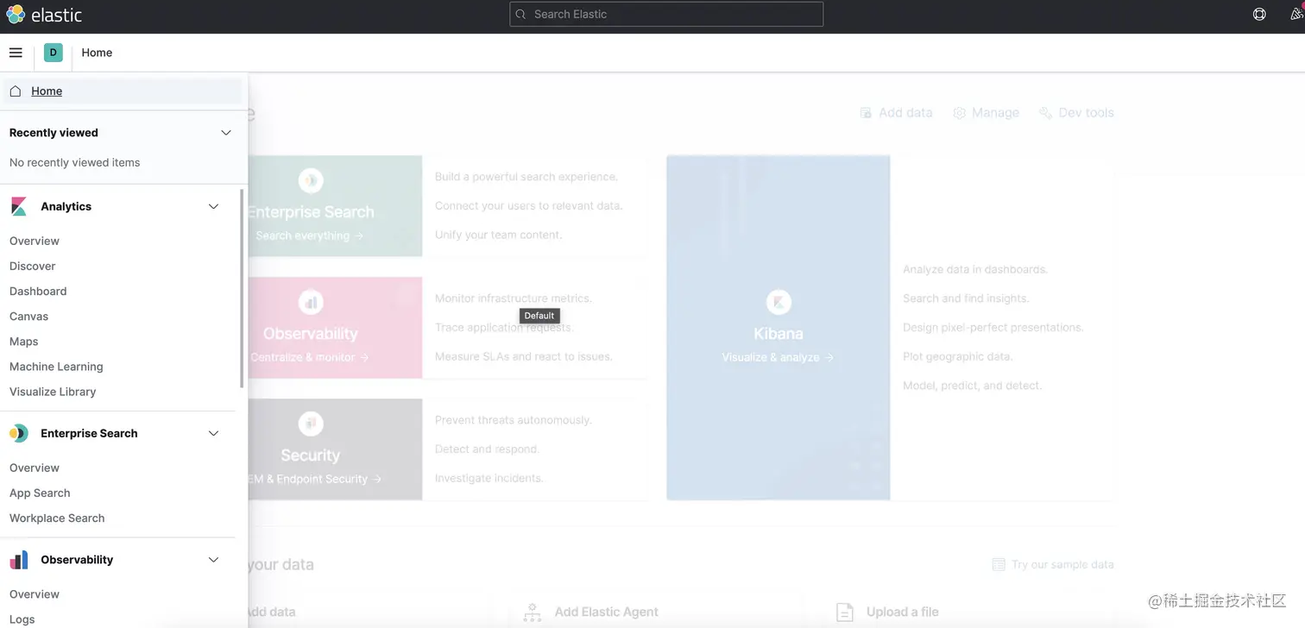Viewport: 1305px width, 628px height.
Task: Click the Kibana card logo icon
Action: coord(779,303)
